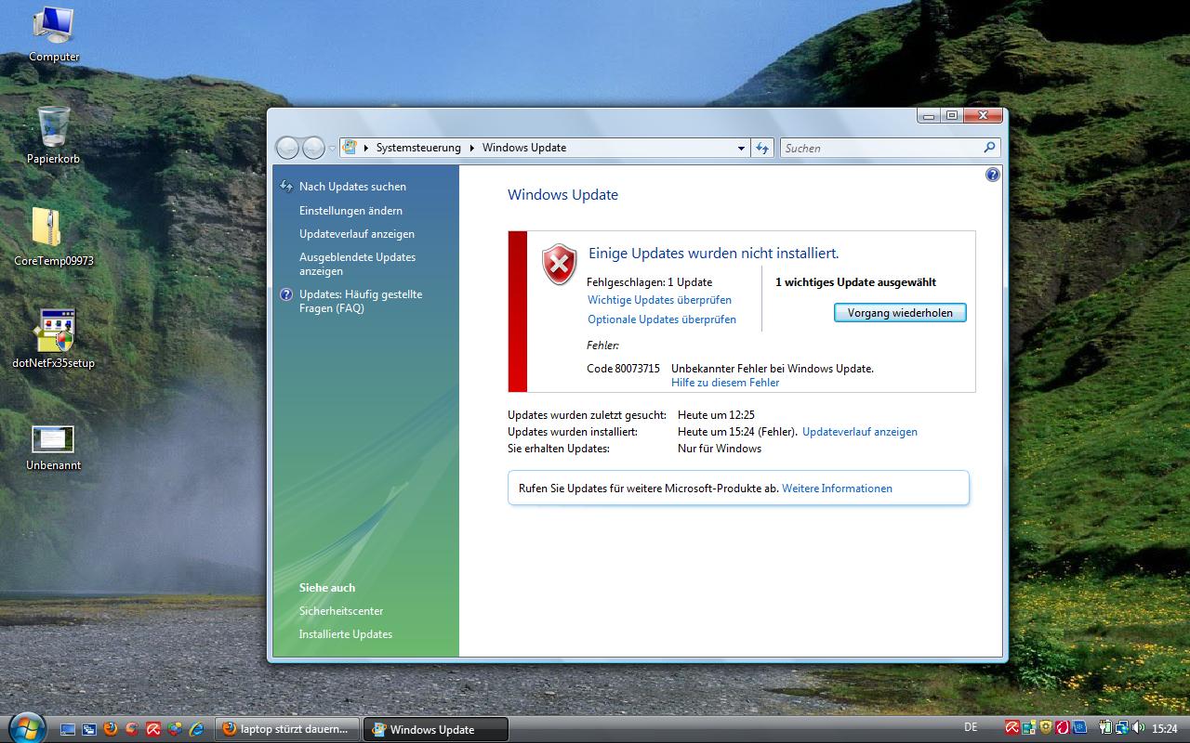
Task: Click Wichtige Updates überprüfen
Action: [x=659, y=300]
